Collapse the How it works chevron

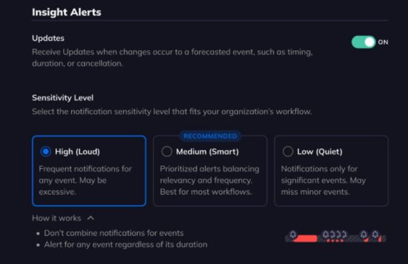(90, 218)
